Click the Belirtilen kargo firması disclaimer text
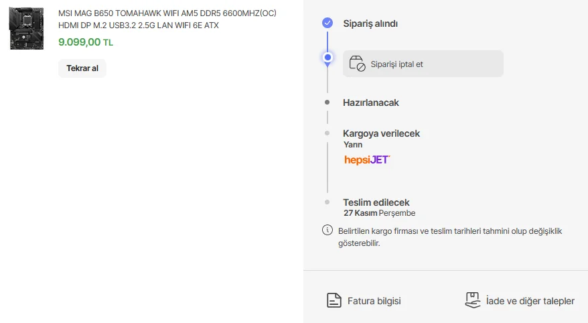Viewport: 588px width, 323px height. pyautogui.click(x=450, y=237)
